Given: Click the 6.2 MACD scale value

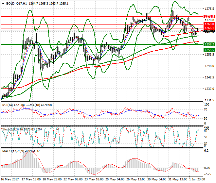Looking at the screenshot, I should coord(207,151).
